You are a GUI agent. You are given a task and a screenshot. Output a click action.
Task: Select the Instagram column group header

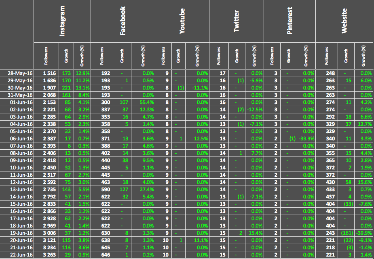62,21
